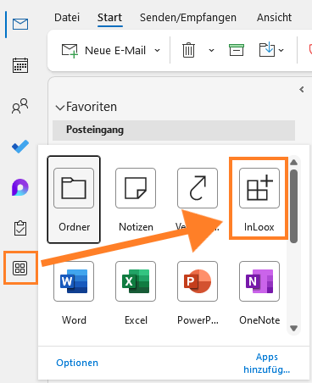Open the purple Loop app icon
The width and height of the screenshot is (312, 383).
pyautogui.click(x=20, y=187)
